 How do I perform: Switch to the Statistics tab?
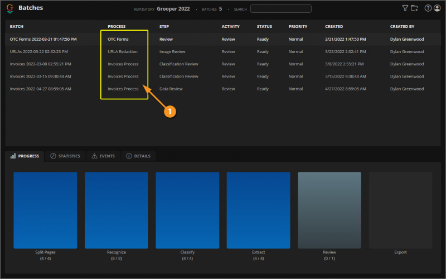point(65,156)
